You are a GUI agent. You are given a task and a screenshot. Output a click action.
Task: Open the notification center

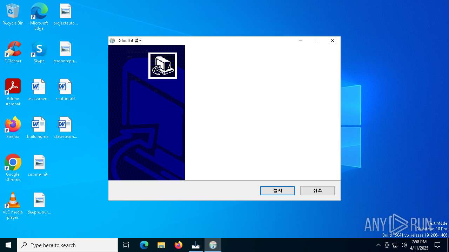pos(437,245)
